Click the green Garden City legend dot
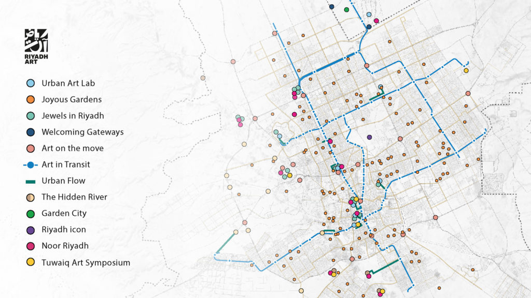The width and height of the screenshot is (531, 298). (x=31, y=214)
